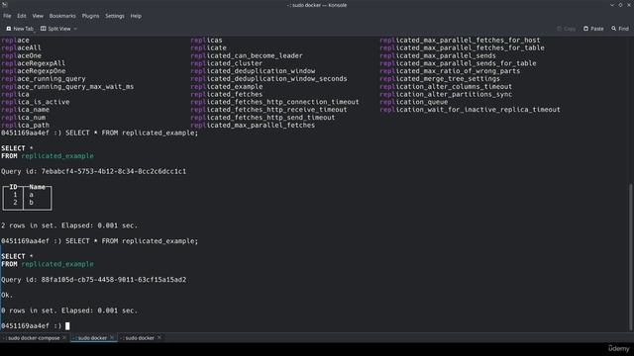Select the active sudo docker tab
The image size is (634, 356).
pos(92,338)
